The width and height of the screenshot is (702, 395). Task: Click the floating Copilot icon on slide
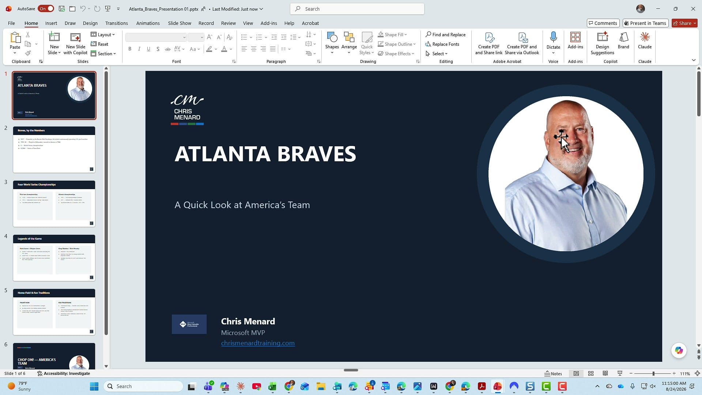coord(679,350)
